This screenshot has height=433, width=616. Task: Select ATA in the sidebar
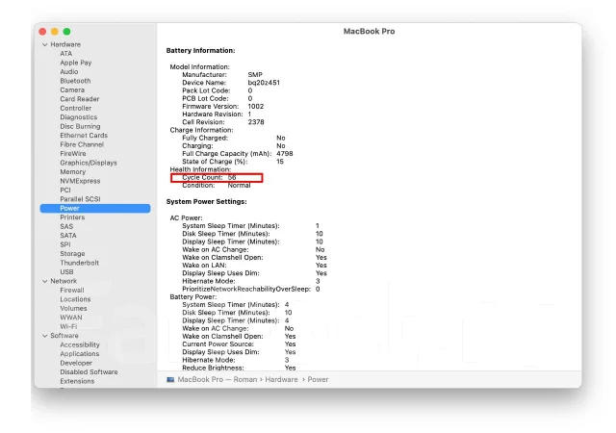tap(66, 54)
